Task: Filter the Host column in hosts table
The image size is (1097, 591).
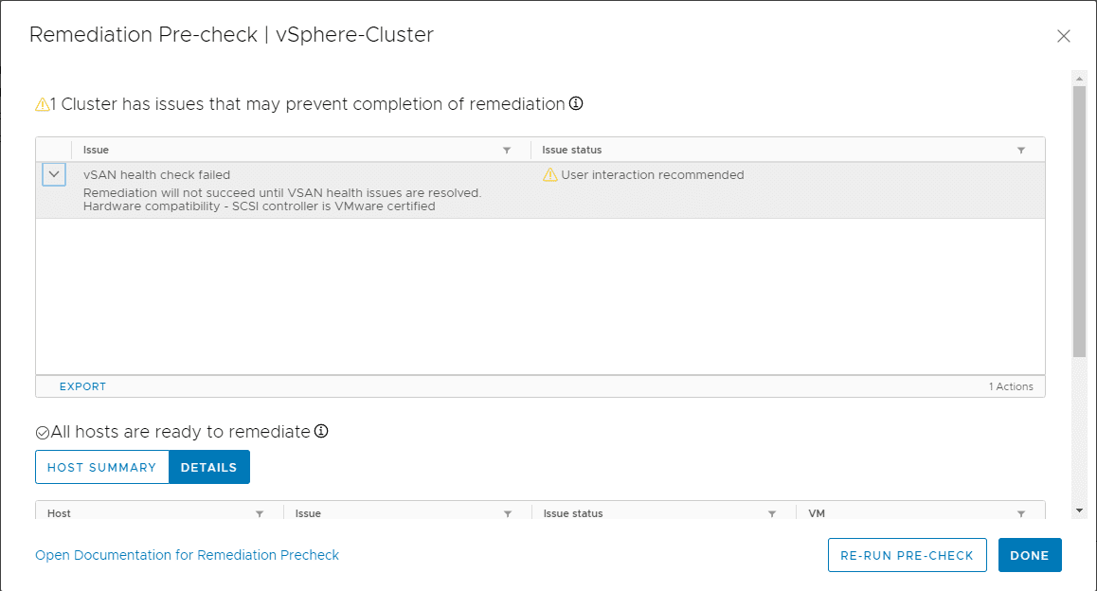Action: (260, 514)
